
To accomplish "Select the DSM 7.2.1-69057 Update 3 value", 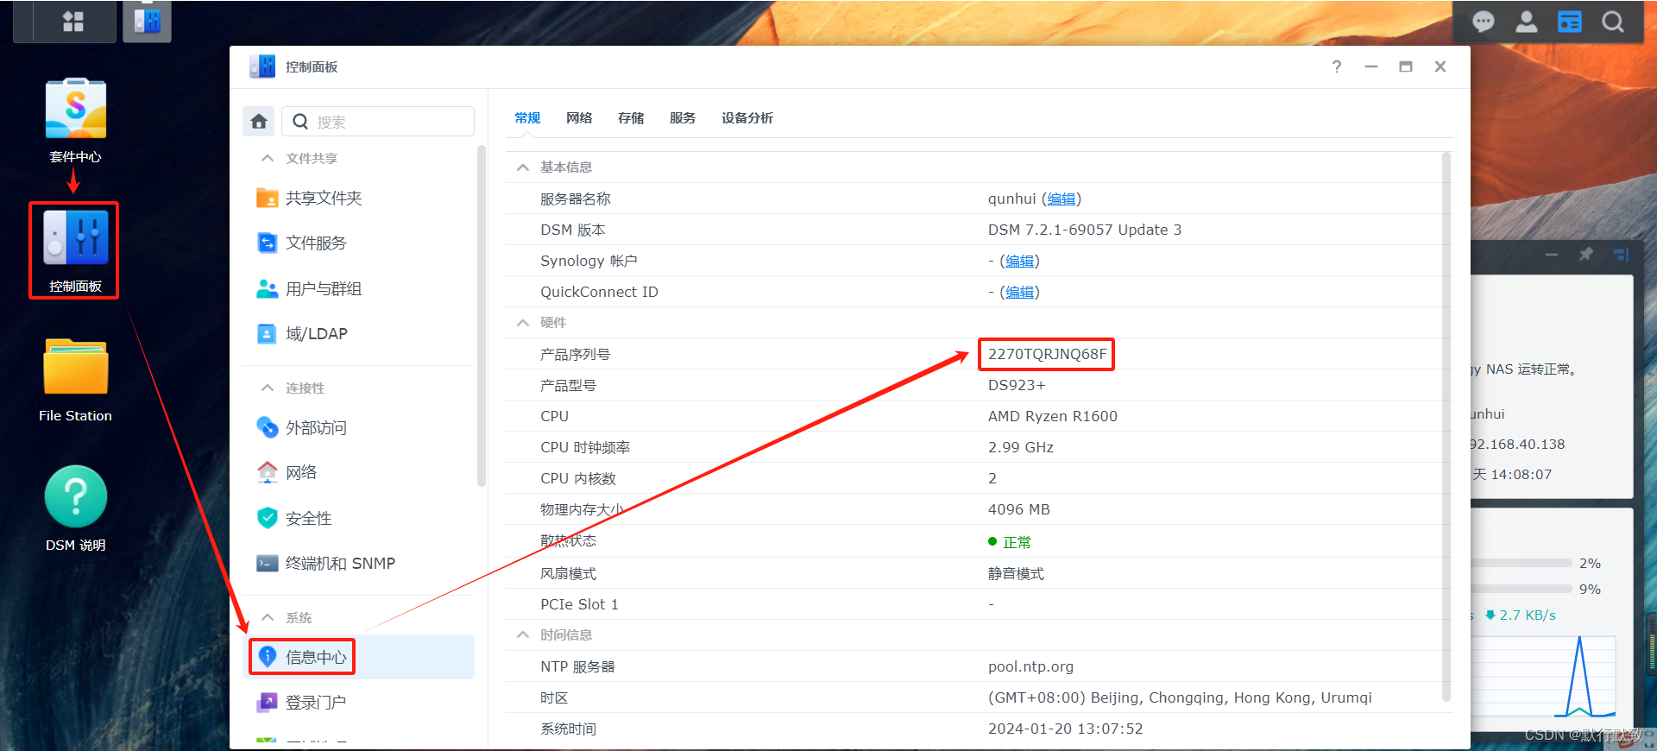I will click(x=1085, y=230).
